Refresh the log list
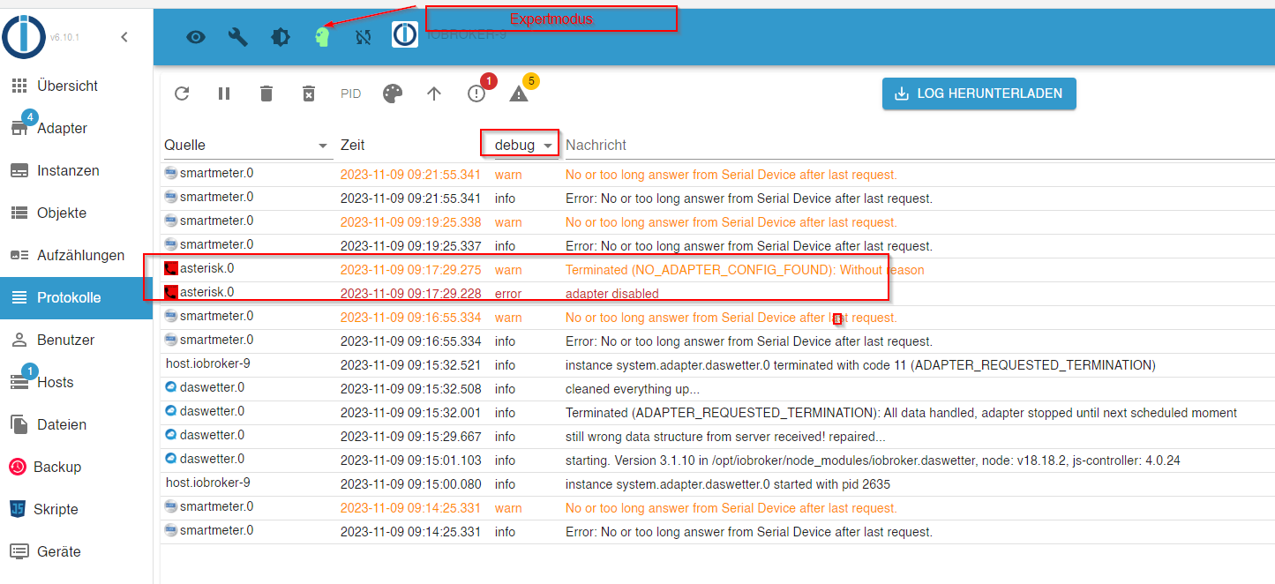 [182, 94]
